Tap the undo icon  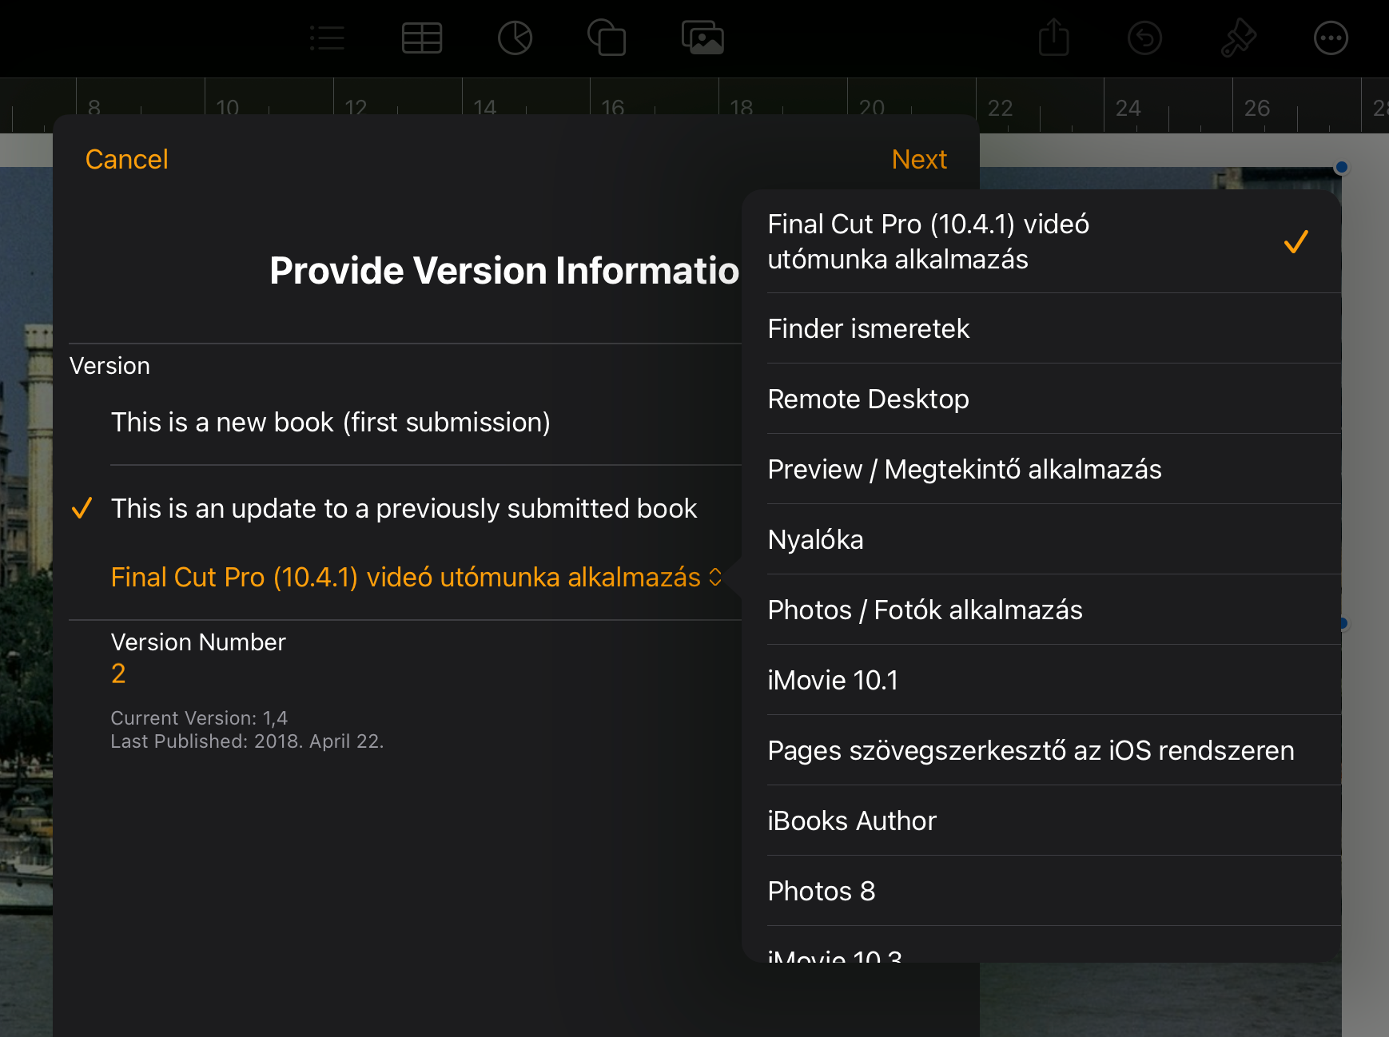point(1144,38)
